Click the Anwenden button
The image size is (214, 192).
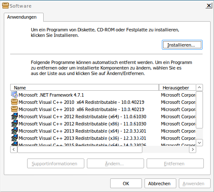coord(195,184)
